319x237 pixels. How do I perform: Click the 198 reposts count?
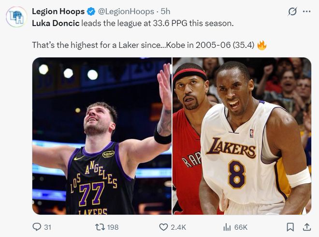pos(113,227)
